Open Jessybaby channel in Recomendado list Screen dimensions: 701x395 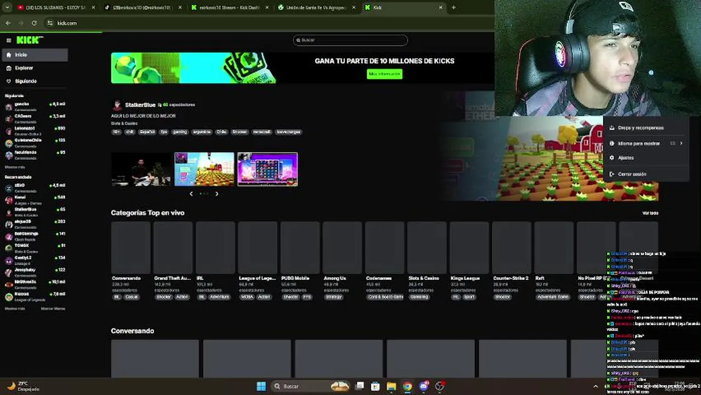click(x=35, y=272)
